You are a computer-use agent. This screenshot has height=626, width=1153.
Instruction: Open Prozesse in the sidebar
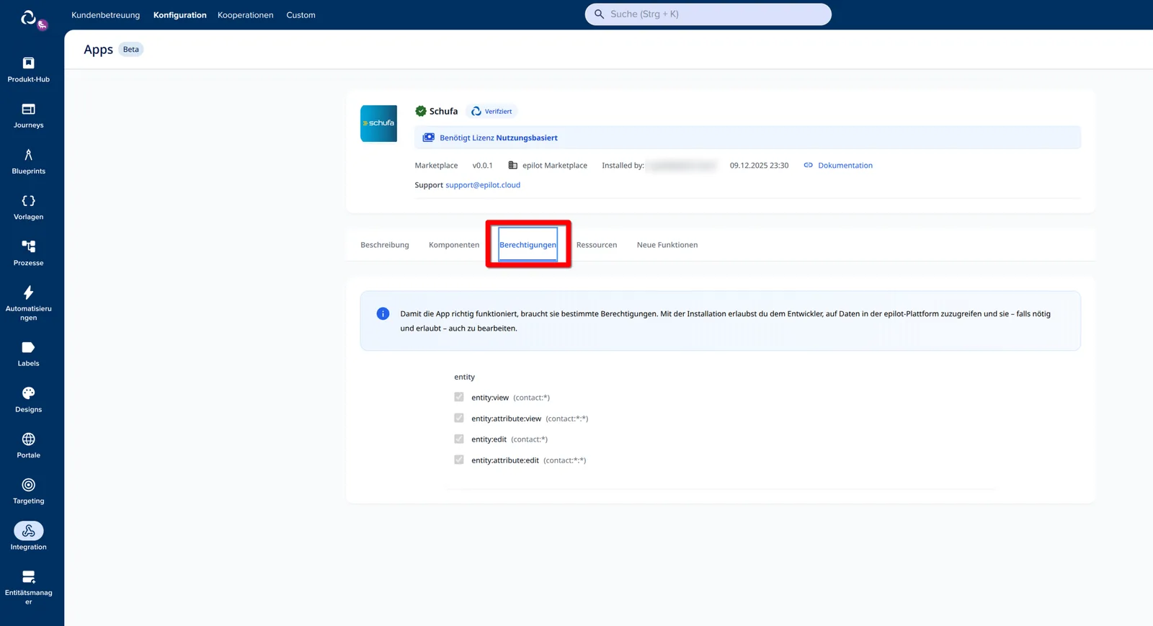click(x=28, y=253)
